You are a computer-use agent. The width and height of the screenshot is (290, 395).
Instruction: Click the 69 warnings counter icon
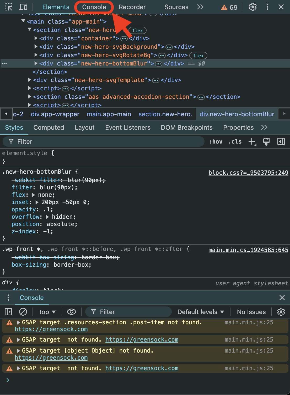click(229, 7)
